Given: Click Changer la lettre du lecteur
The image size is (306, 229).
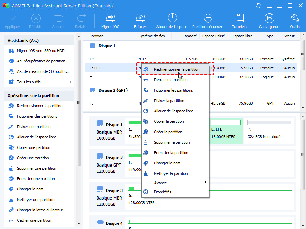Looking at the screenshot, I should coord(39,210).
